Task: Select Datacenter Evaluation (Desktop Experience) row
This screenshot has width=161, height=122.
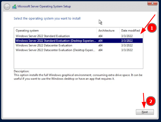Action: [79, 50]
